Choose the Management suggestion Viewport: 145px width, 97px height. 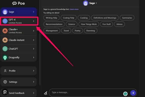coord(52,31)
